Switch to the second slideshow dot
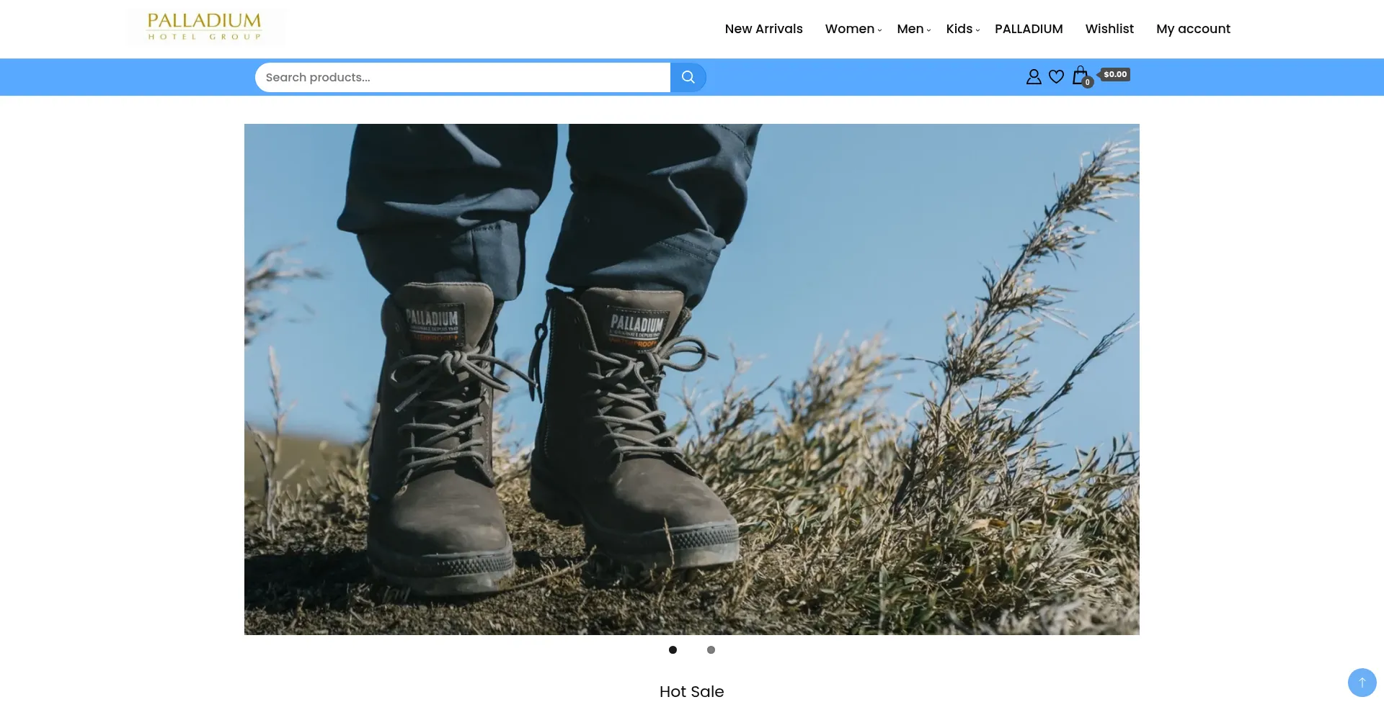Viewport: 1384px width, 715px height. coord(711,649)
